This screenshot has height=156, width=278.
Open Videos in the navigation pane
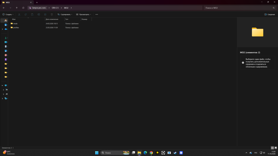[x=6, y=59]
